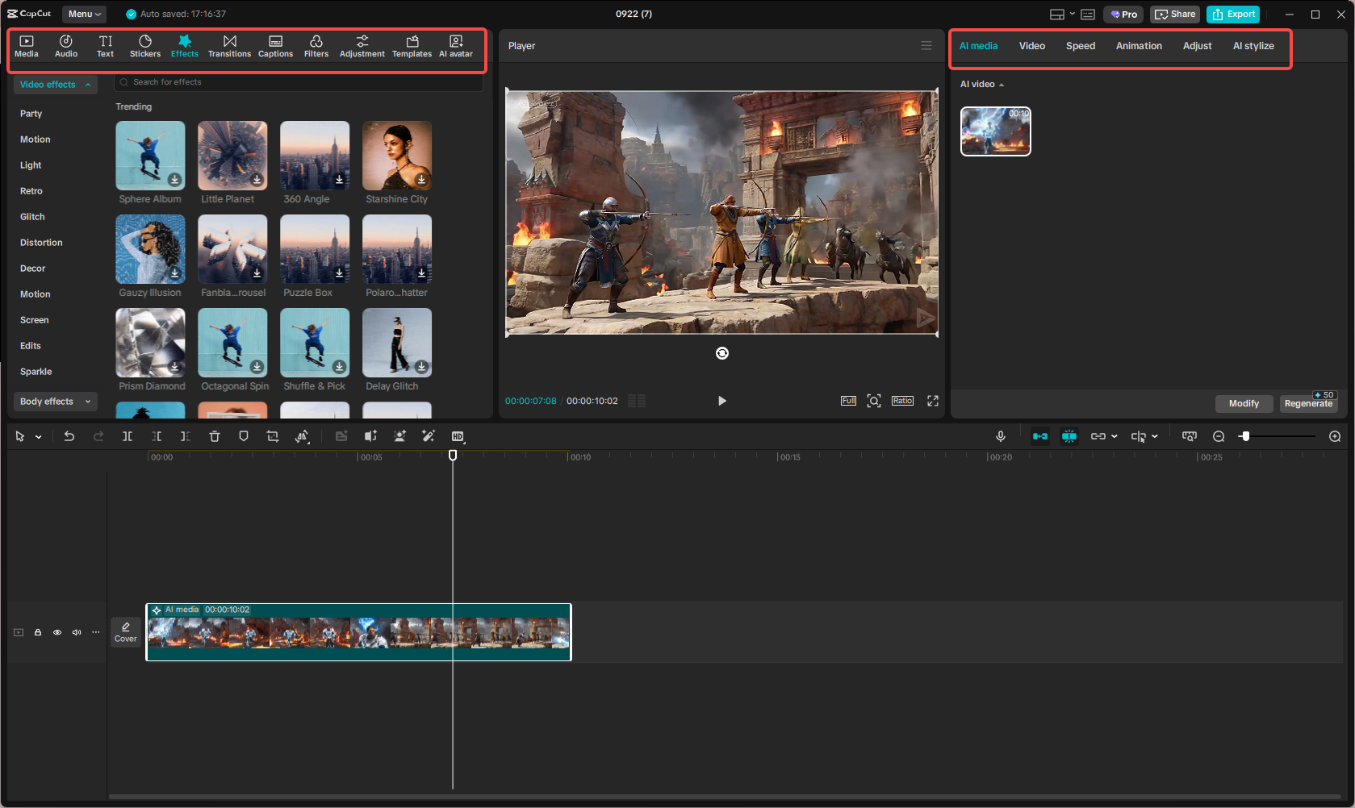1355x808 pixels.
Task: Open the Player hamburger menu
Action: pos(926,46)
